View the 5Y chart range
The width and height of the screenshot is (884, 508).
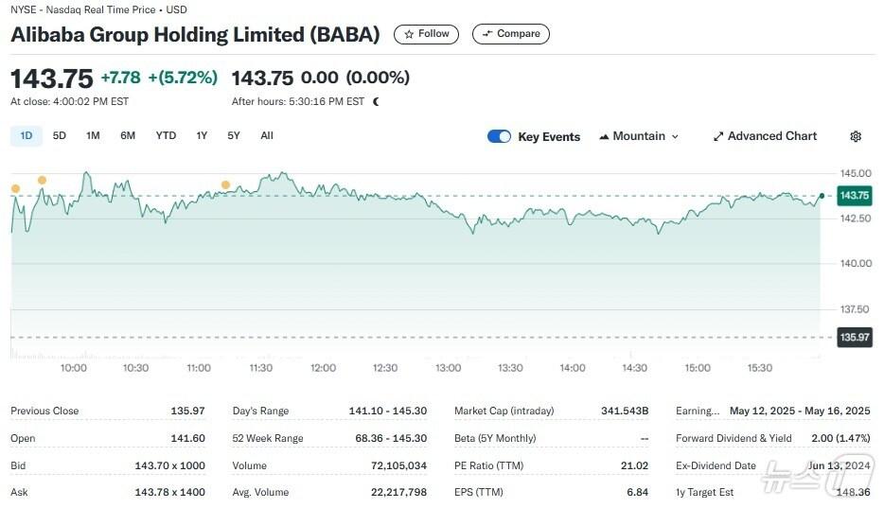click(234, 135)
